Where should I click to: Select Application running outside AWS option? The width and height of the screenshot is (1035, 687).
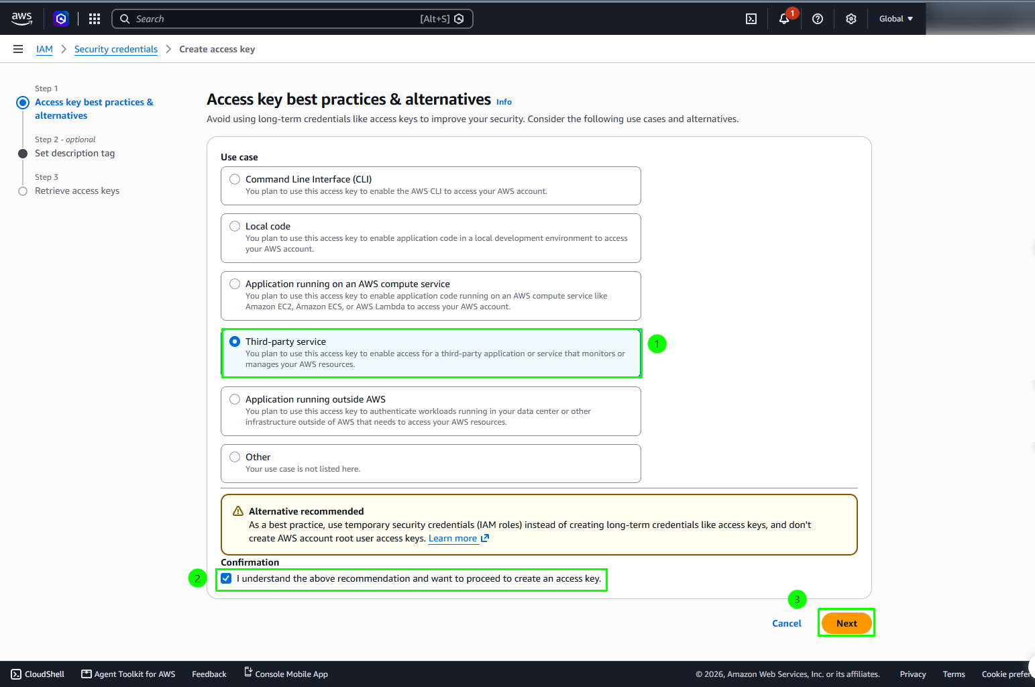click(x=235, y=399)
